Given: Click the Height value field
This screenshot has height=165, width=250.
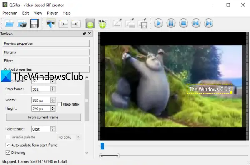Looking at the screenshot, I should [41, 108].
